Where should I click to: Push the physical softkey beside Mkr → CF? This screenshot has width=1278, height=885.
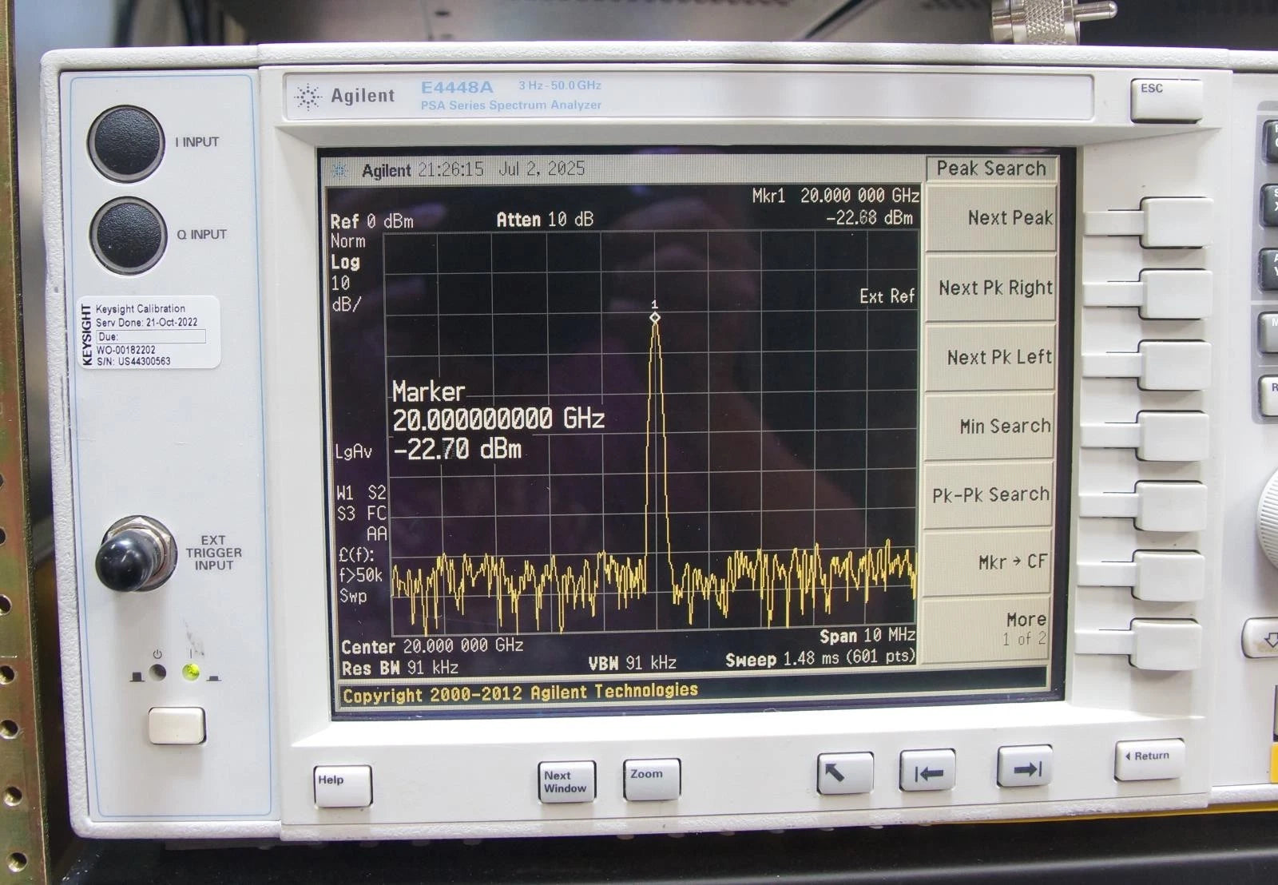1170,575
